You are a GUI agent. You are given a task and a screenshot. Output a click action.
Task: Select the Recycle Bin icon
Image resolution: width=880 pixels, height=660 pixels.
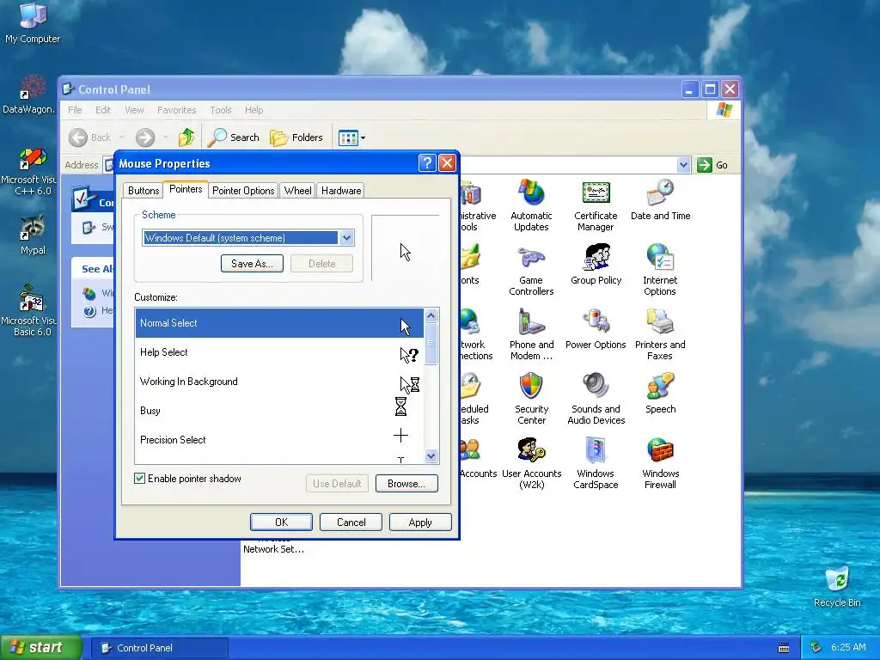pos(837,586)
